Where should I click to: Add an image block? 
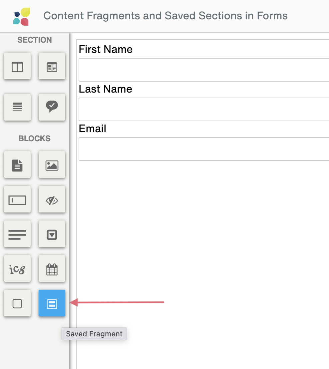point(52,165)
